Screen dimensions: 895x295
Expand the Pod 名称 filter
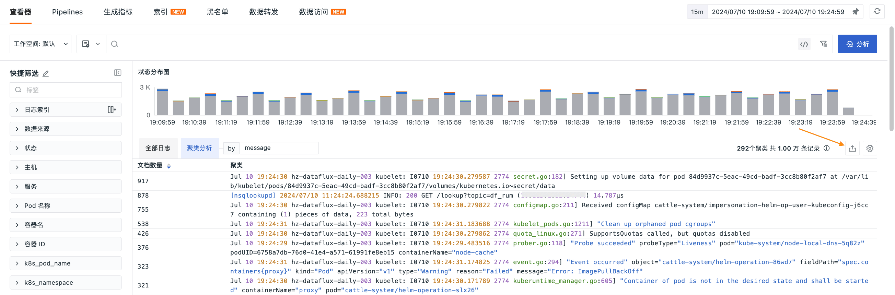click(66, 206)
